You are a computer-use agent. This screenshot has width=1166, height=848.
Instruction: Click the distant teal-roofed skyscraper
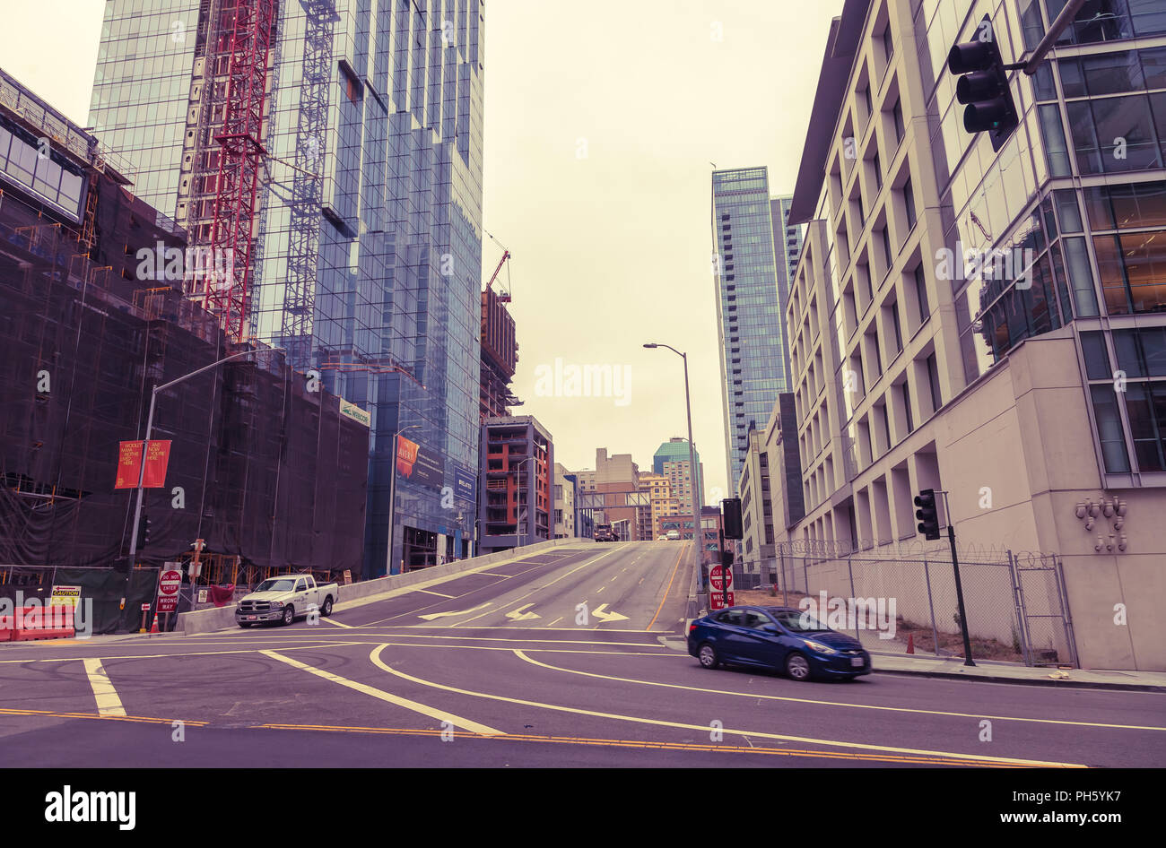(674, 475)
